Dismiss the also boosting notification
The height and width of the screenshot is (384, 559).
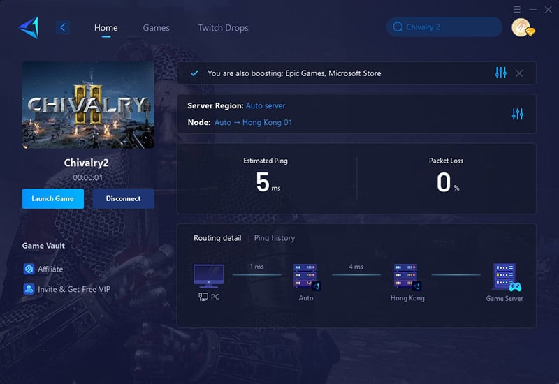click(519, 73)
